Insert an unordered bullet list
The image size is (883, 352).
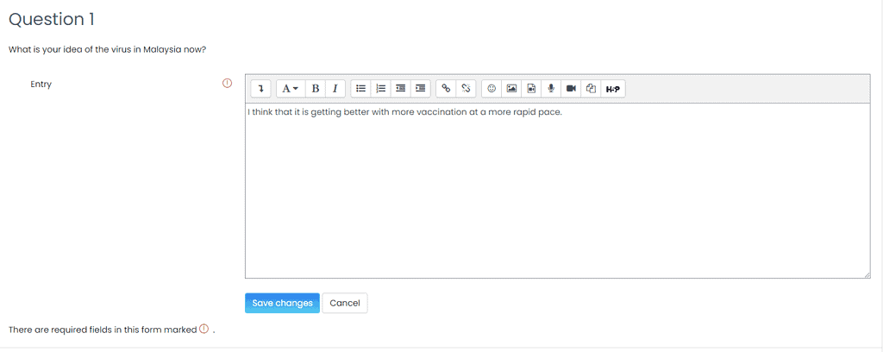(x=361, y=88)
